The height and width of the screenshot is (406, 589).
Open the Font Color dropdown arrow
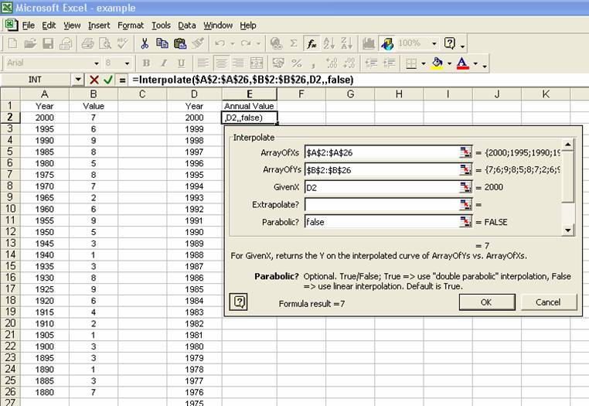475,63
